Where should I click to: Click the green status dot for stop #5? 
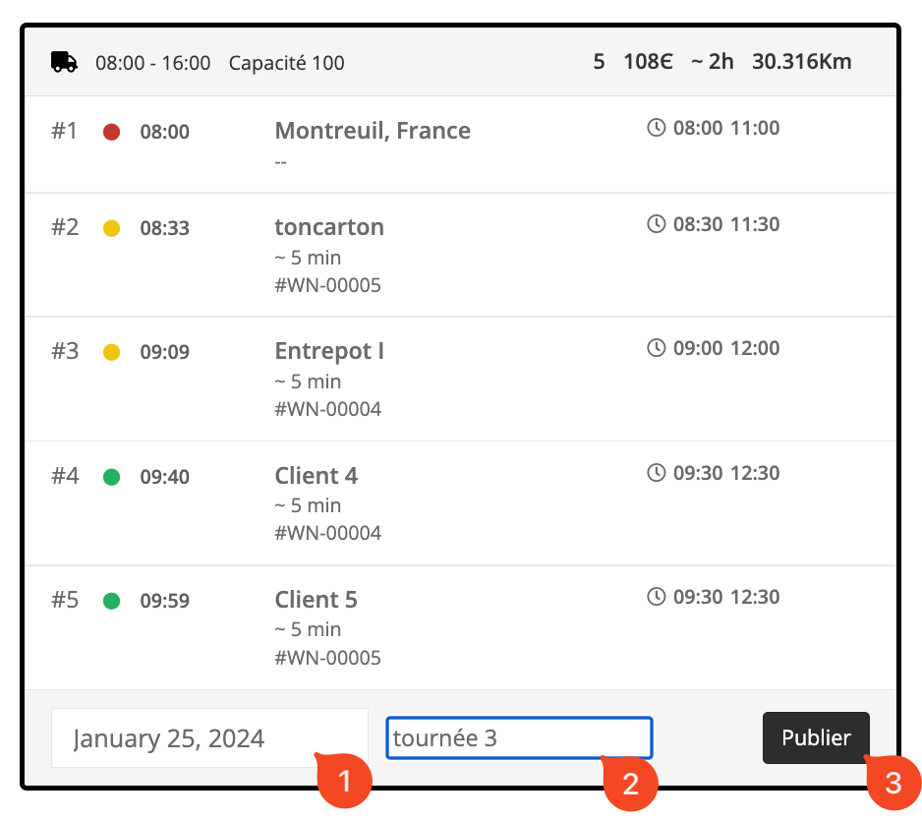click(x=112, y=601)
